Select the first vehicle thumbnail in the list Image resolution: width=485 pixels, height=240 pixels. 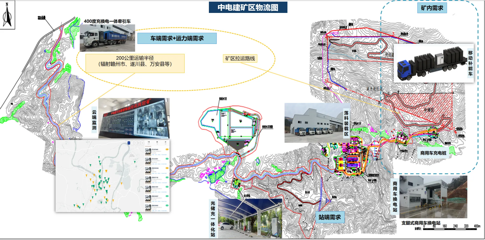tap(148, 152)
